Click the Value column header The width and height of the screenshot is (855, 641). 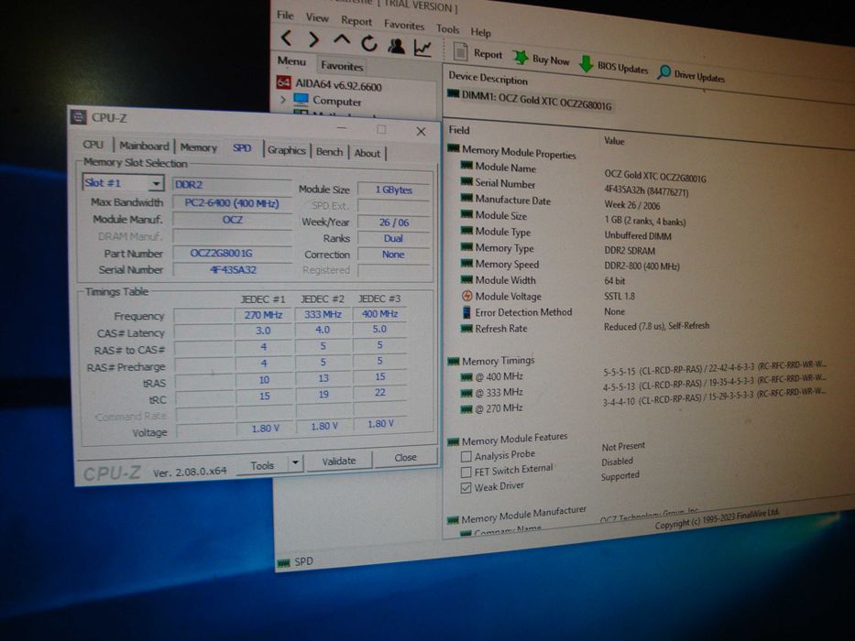(614, 141)
